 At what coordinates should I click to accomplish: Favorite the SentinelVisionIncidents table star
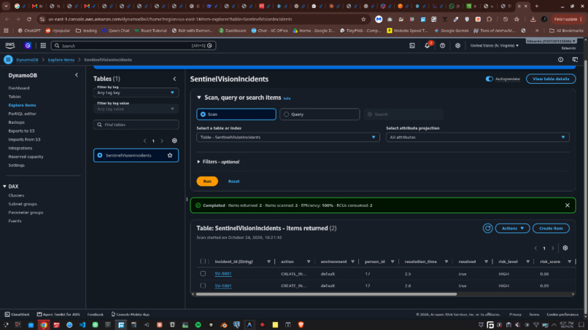[170, 155]
